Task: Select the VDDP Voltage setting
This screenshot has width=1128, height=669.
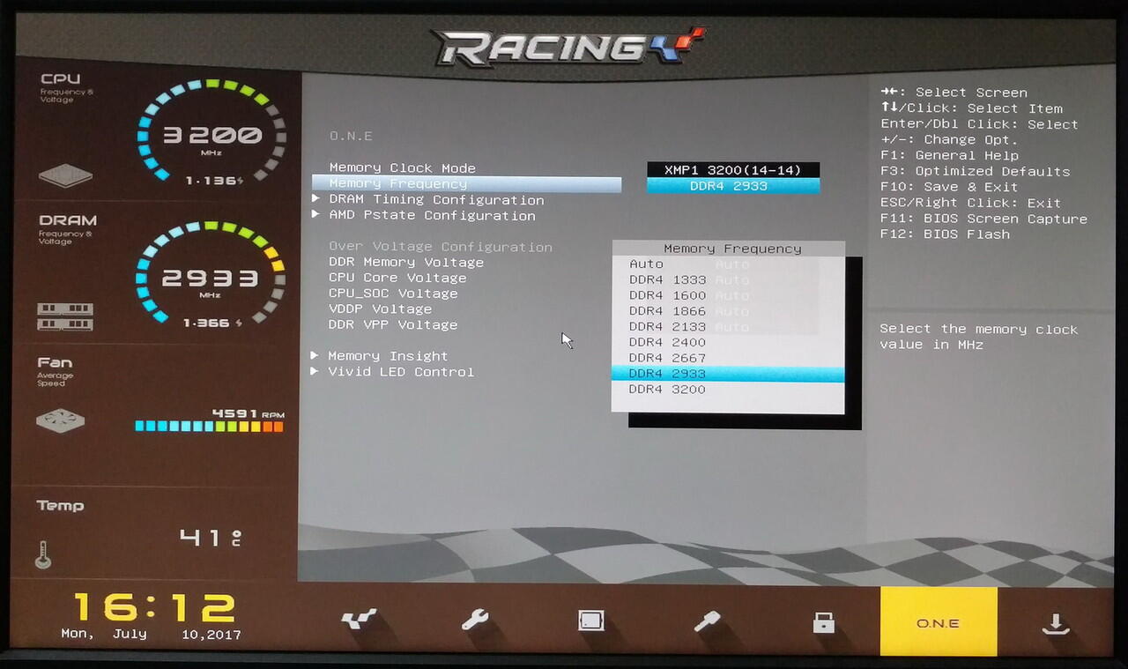Action: tap(380, 309)
